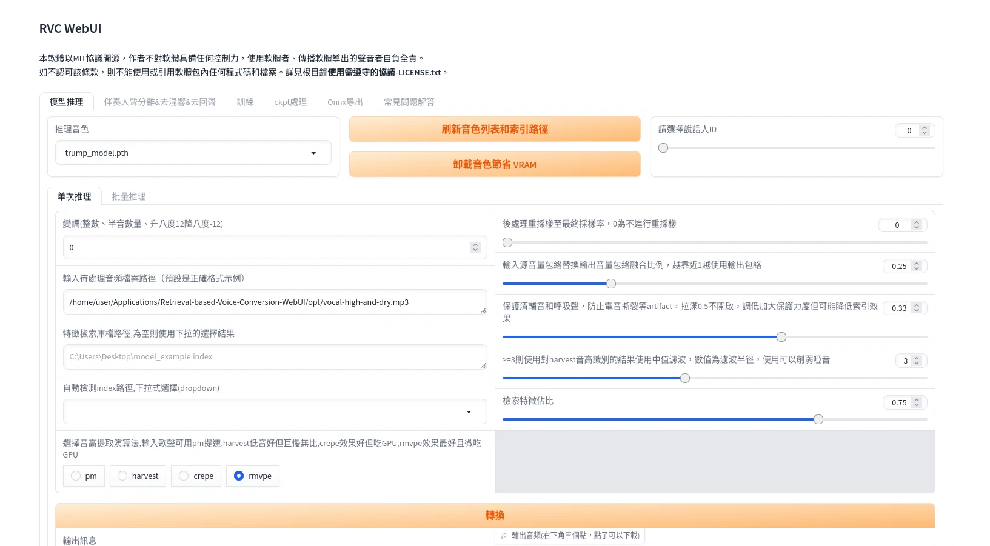Viewport: 990px width, 546px height.
Task: Click the 變調 pitch shift stepper arrows
Action: (x=475, y=247)
